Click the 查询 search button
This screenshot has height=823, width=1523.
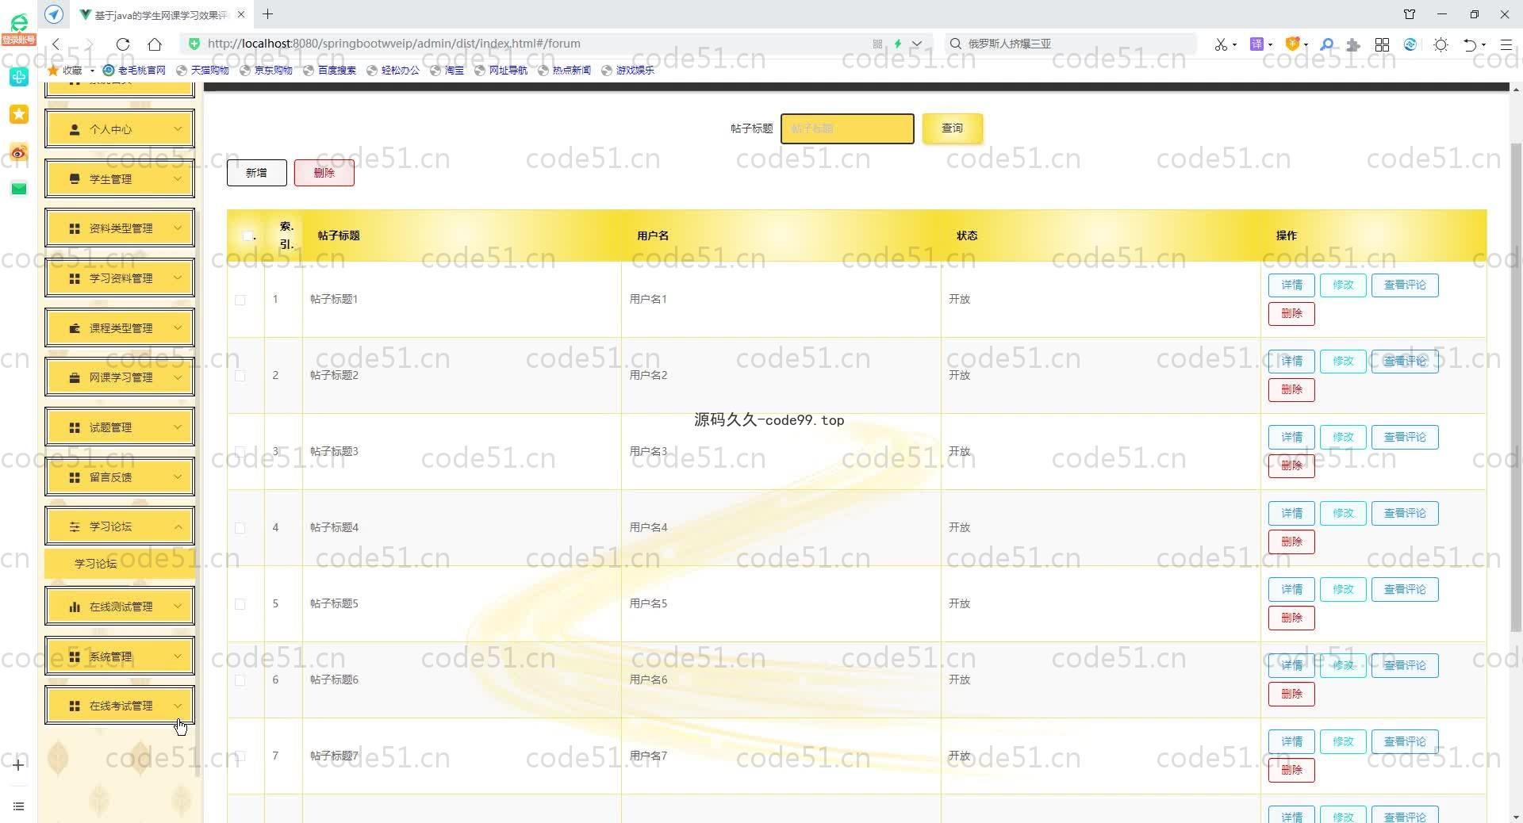pos(952,128)
